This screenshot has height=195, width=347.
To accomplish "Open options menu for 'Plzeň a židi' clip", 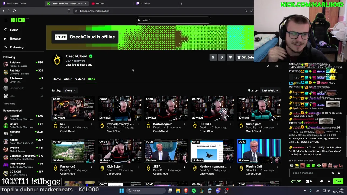I will 277,167.
